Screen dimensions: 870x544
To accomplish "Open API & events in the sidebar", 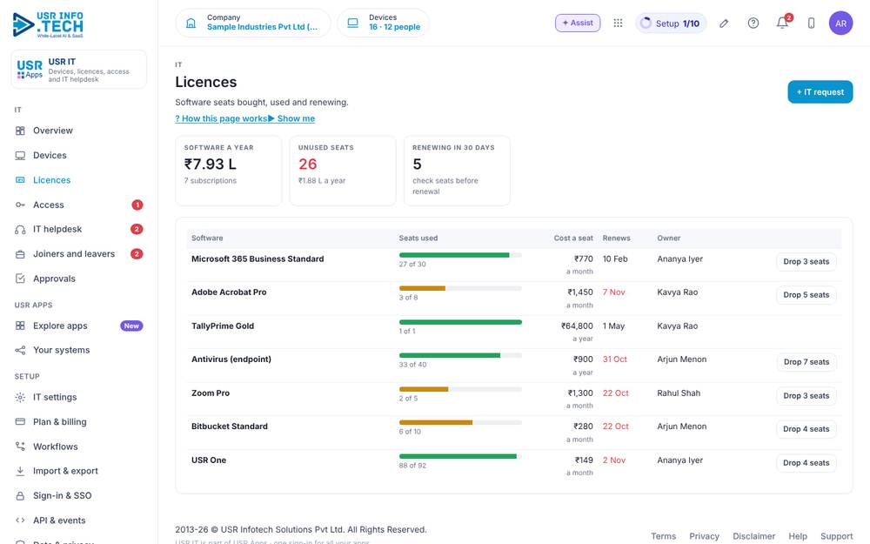I will tap(79, 520).
